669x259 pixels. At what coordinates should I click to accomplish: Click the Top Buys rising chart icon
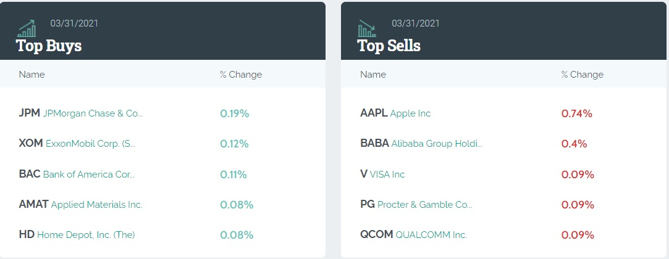(26, 28)
